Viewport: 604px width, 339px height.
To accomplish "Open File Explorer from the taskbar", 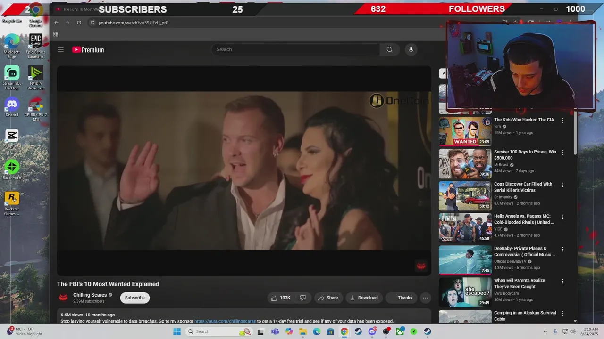I will click(x=303, y=331).
